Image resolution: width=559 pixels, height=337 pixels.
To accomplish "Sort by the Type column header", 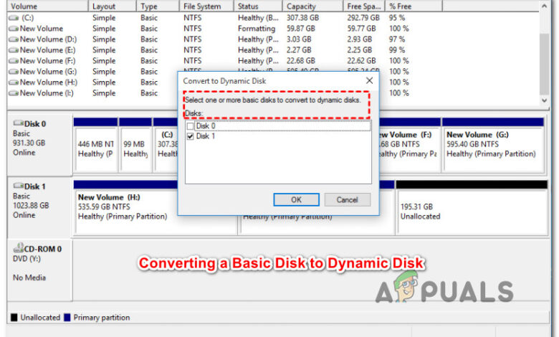I will tap(158, 6).
